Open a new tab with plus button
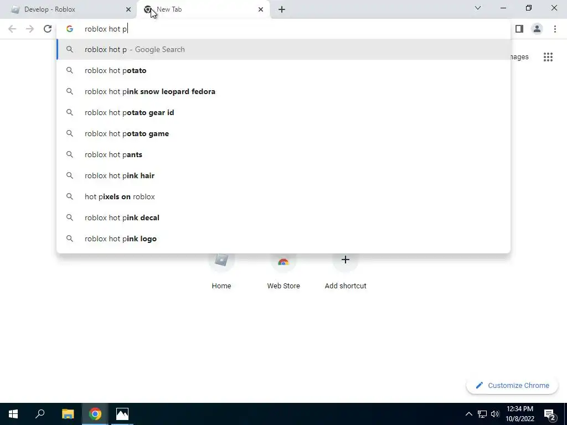 (282, 9)
